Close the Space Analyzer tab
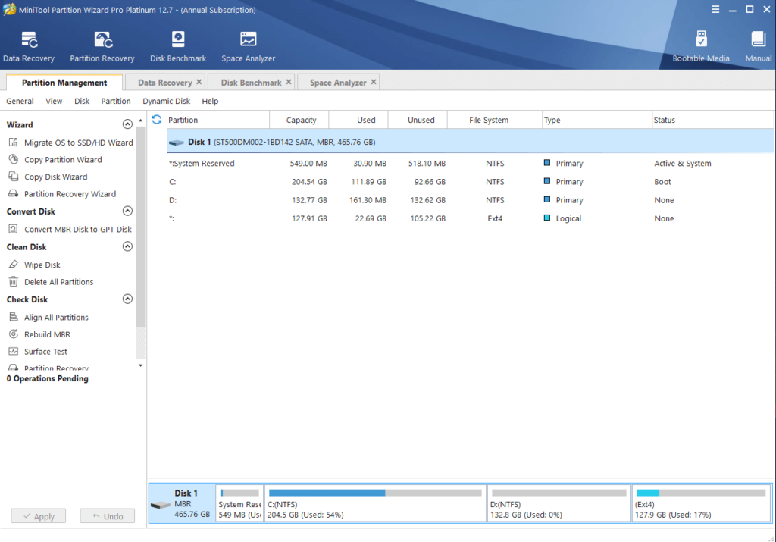 click(x=374, y=82)
